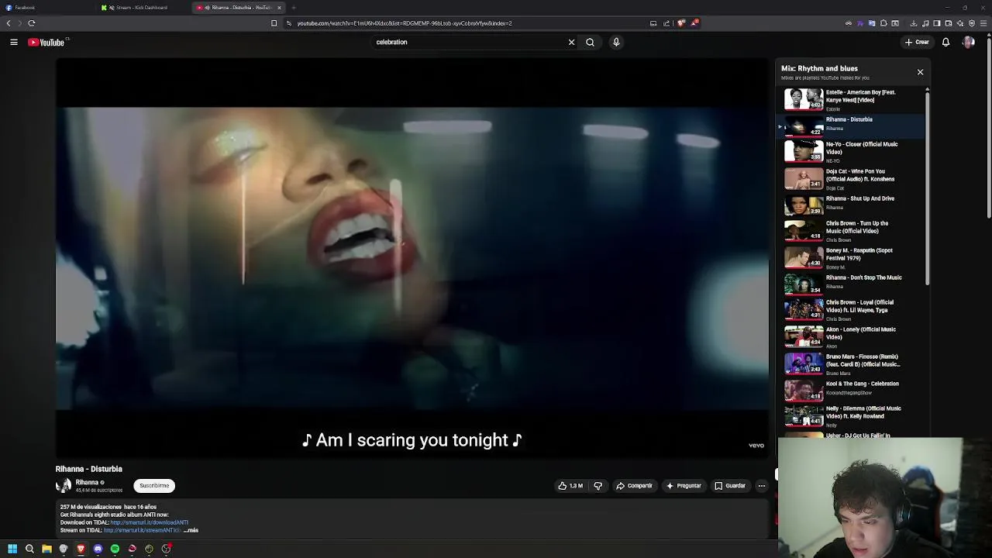The height and width of the screenshot is (558, 992).
Task: Switch to the Stream - Kick Dashboard tab
Action: [141, 8]
